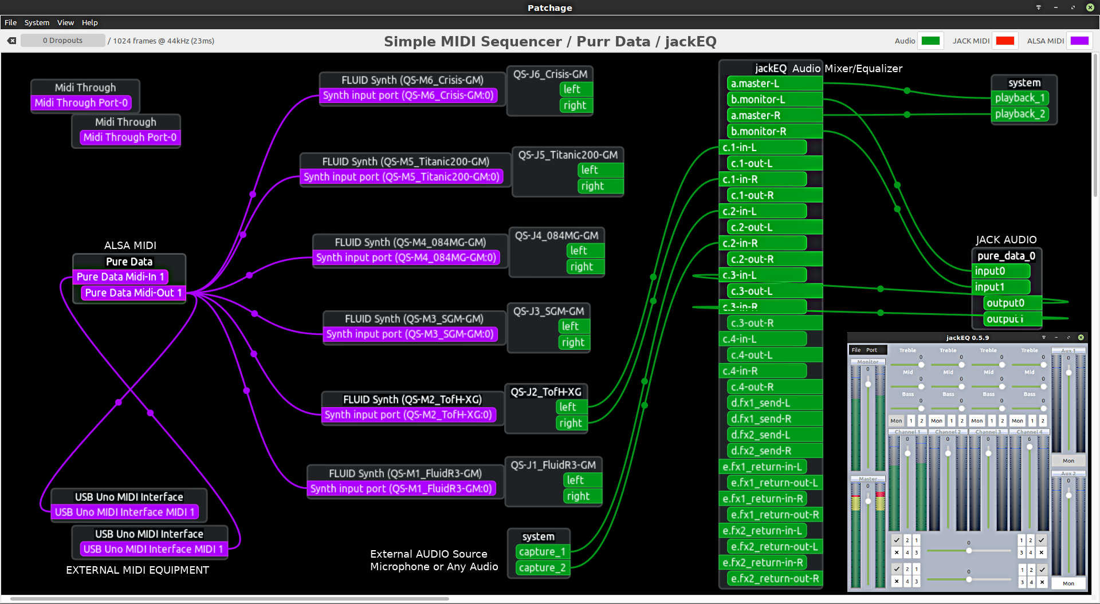Toggle send button 1 above Channel 1
1100x604 pixels.
(911, 421)
